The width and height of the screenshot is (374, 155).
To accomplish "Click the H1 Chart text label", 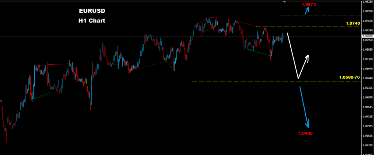I will (92, 21).
